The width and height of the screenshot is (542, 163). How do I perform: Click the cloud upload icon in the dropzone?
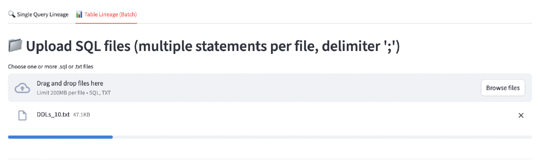pyautogui.click(x=23, y=88)
